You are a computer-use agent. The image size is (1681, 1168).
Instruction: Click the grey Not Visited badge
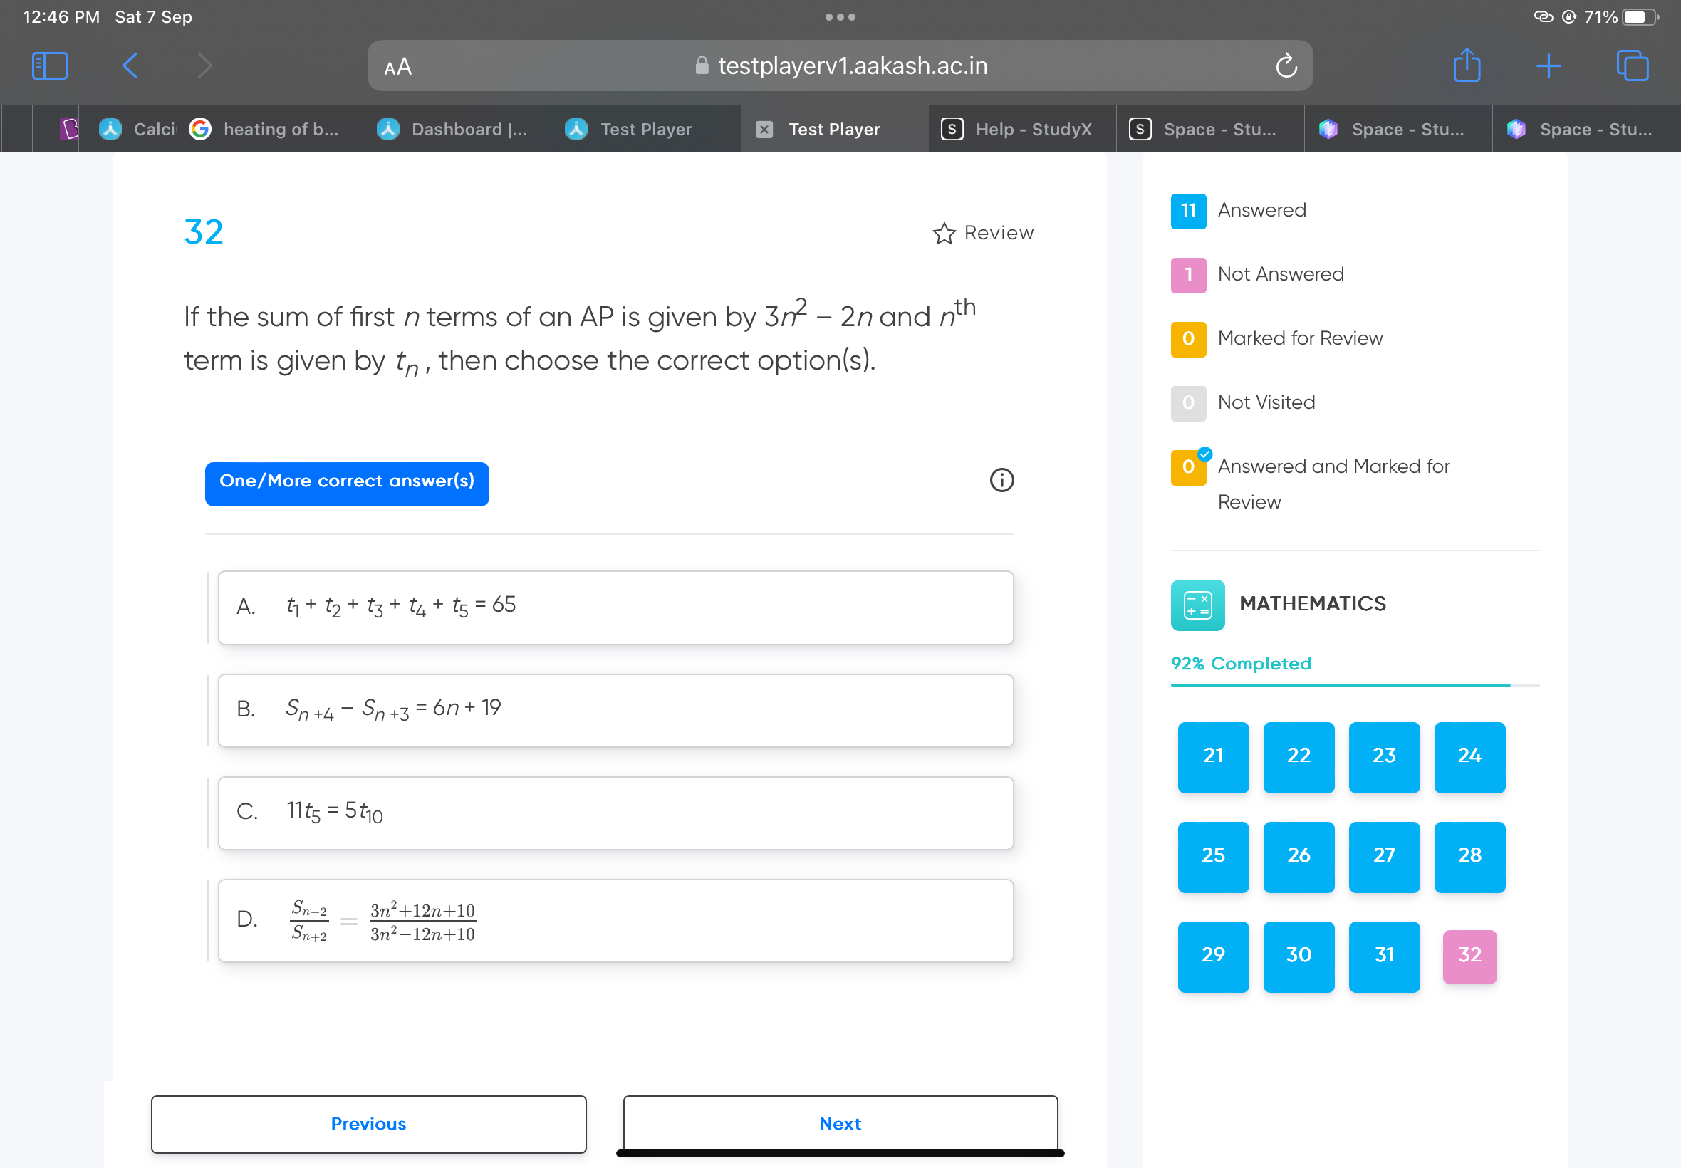point(1188,403)
